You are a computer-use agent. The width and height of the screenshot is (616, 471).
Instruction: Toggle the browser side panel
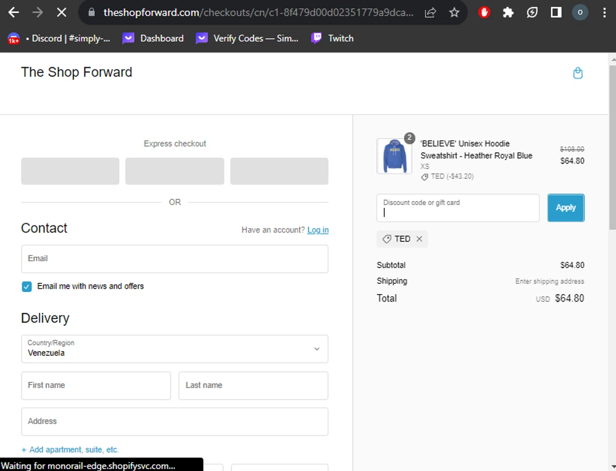556,12
